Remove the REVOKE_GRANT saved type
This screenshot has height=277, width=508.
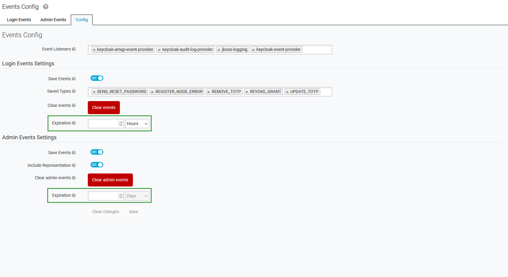tap(247, 92)
